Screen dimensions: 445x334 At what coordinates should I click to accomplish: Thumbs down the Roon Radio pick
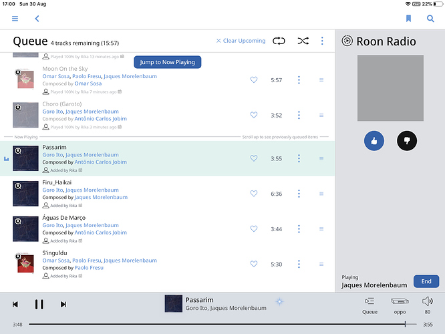(407, 141)
